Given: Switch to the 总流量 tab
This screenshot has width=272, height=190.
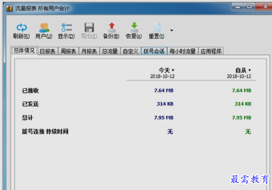Looking at the screenshot, I should point(110,51).
